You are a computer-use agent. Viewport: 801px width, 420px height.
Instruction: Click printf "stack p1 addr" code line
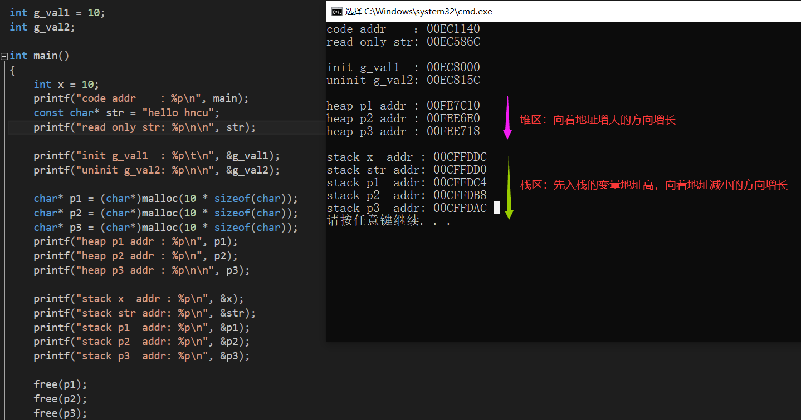(x=141, y=327)
